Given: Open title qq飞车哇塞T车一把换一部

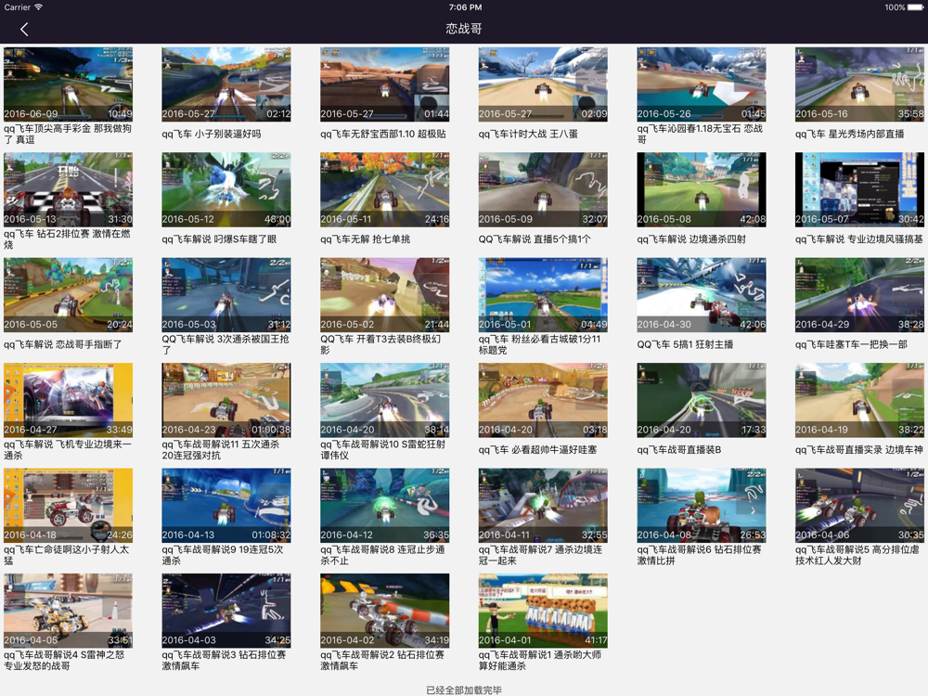Looking at the screenshot, I should tap(851, 344).
